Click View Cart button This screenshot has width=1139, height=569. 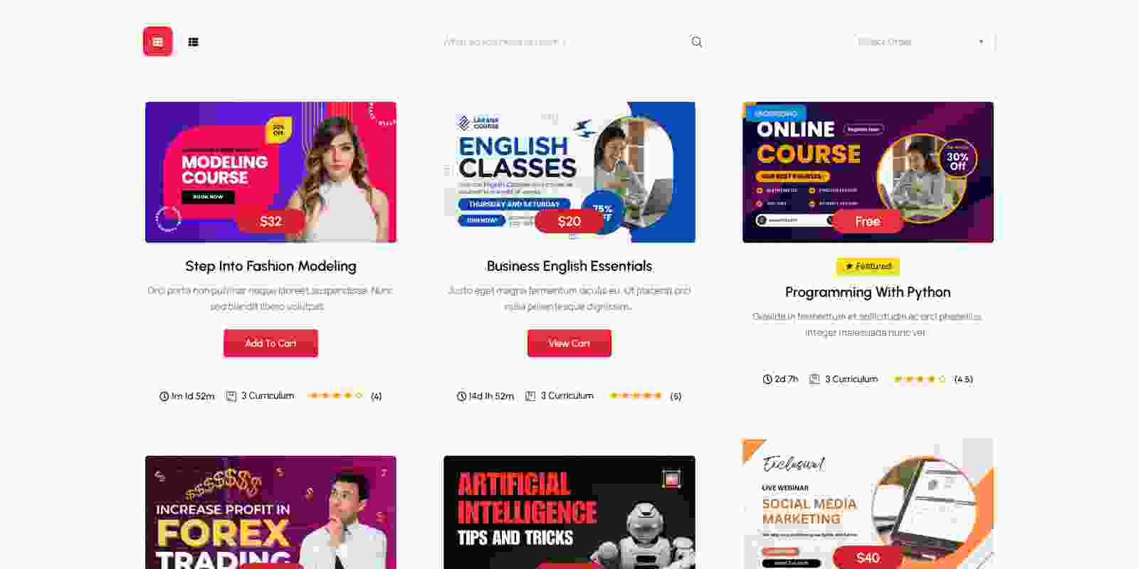[x=569, y=343]
